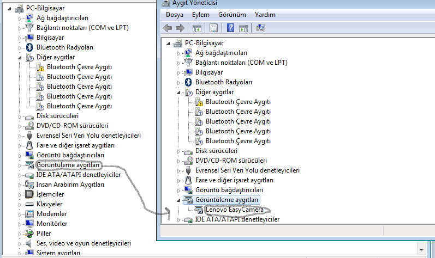Collapse Görüntüleme aygıtları in the right window

pyautogui.click(x=178, y=200)
